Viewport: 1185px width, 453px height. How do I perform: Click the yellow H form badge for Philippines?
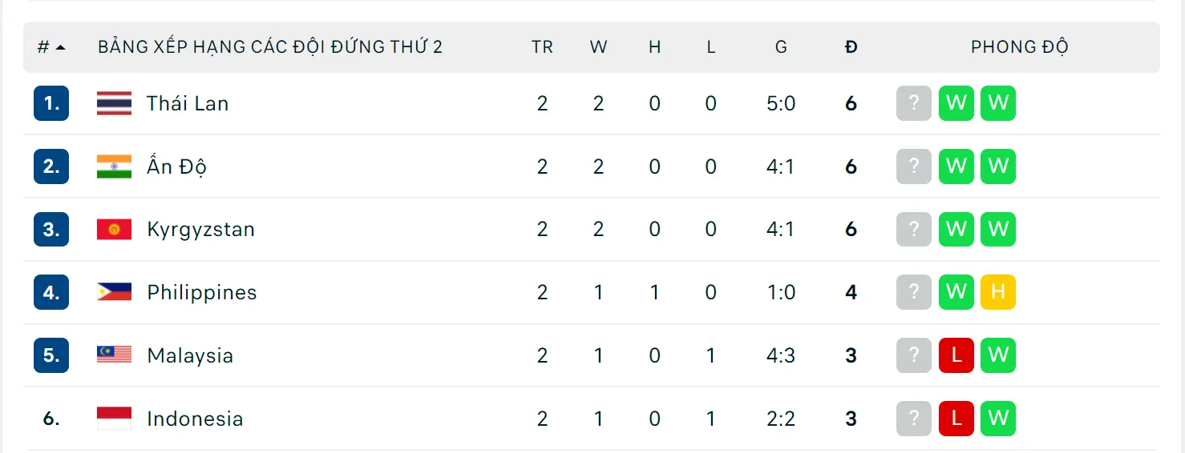point(997,292)
